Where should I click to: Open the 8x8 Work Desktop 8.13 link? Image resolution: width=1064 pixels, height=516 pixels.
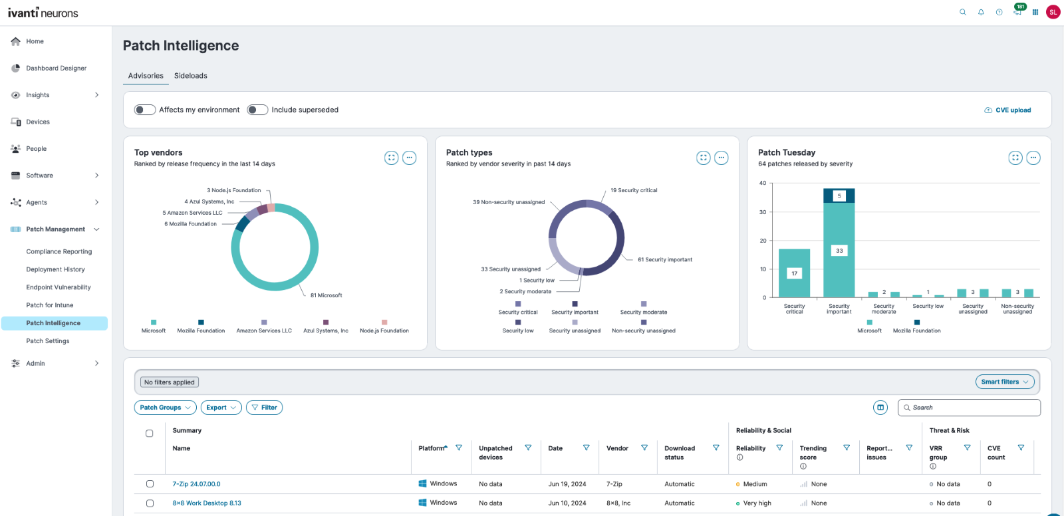207,503
